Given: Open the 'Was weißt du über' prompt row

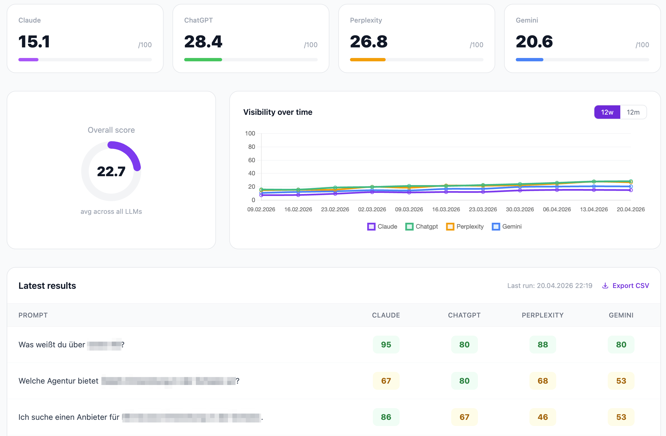Looking at the screenshot, I should 334,345.
